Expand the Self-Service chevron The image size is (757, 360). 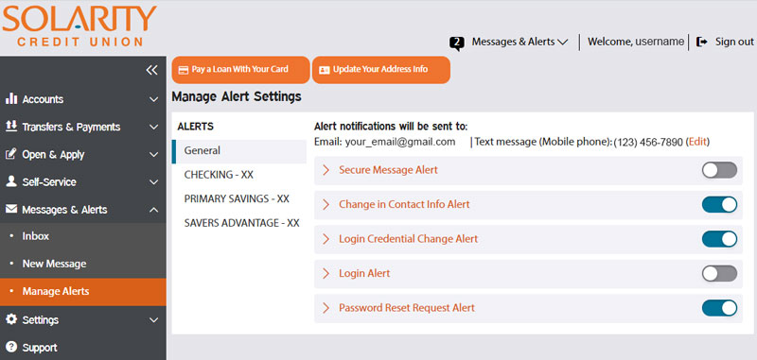[153, 182]
